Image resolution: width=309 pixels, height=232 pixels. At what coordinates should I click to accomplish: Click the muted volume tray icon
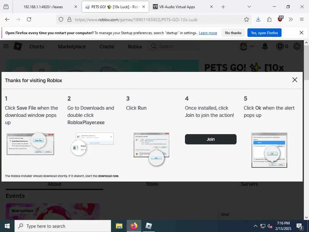[x=270, y=226]
